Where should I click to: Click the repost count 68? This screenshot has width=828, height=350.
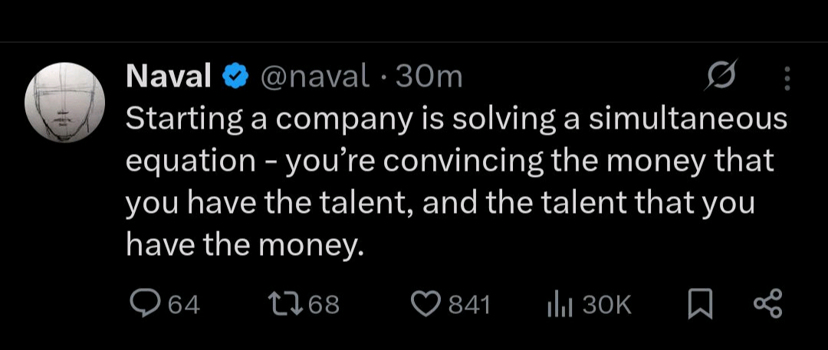[x=323, y=305]
